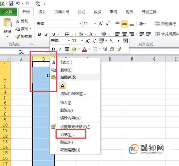Click red font color button in mini toolbar
Screen dimensions: 179x166
(x=84, y=49)
